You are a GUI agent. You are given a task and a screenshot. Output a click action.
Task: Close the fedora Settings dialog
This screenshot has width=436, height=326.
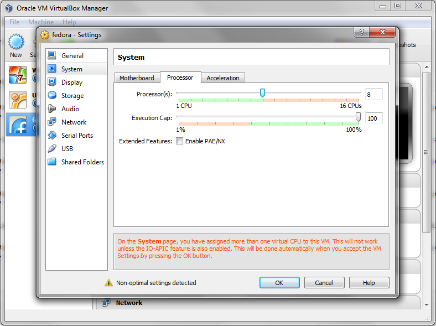[383, 32]
